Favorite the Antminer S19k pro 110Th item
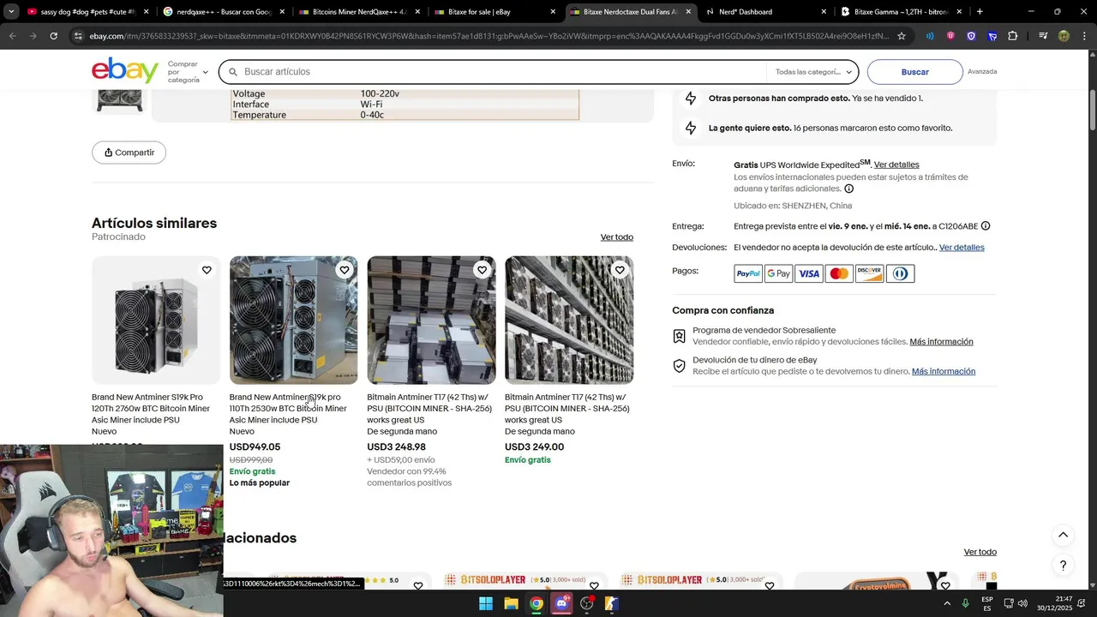The width and height of the screenshot is (1097, 617). [345, 270]
